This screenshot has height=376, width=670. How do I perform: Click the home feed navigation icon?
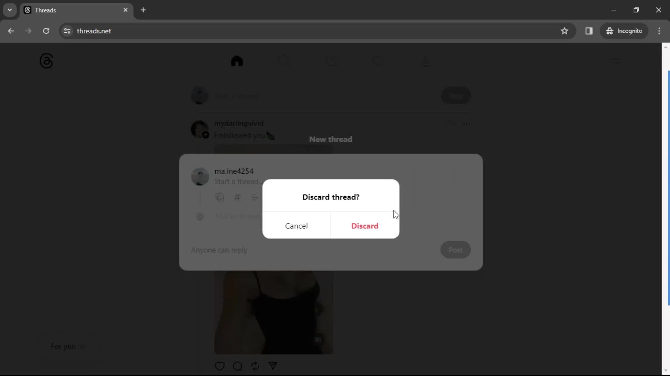click(x=237, y=60)
